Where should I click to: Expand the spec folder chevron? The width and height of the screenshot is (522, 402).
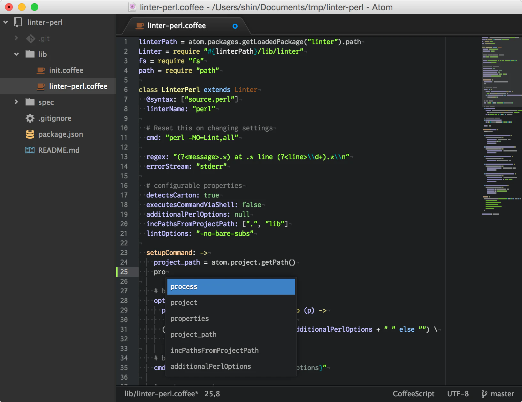pyautogui.click(x=16, y=102)
